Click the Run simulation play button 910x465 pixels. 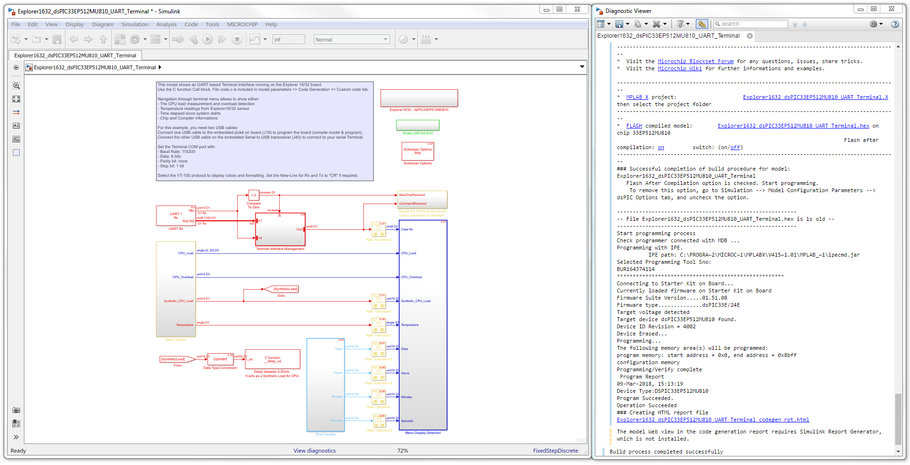coord(208,40)
